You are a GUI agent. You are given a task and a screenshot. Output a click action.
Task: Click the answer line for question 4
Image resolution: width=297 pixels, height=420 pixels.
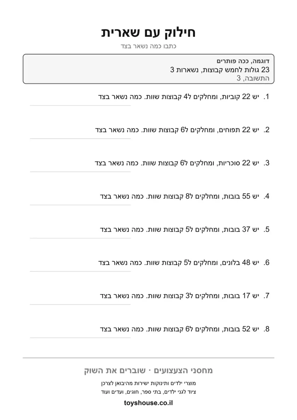pos(80,205)
